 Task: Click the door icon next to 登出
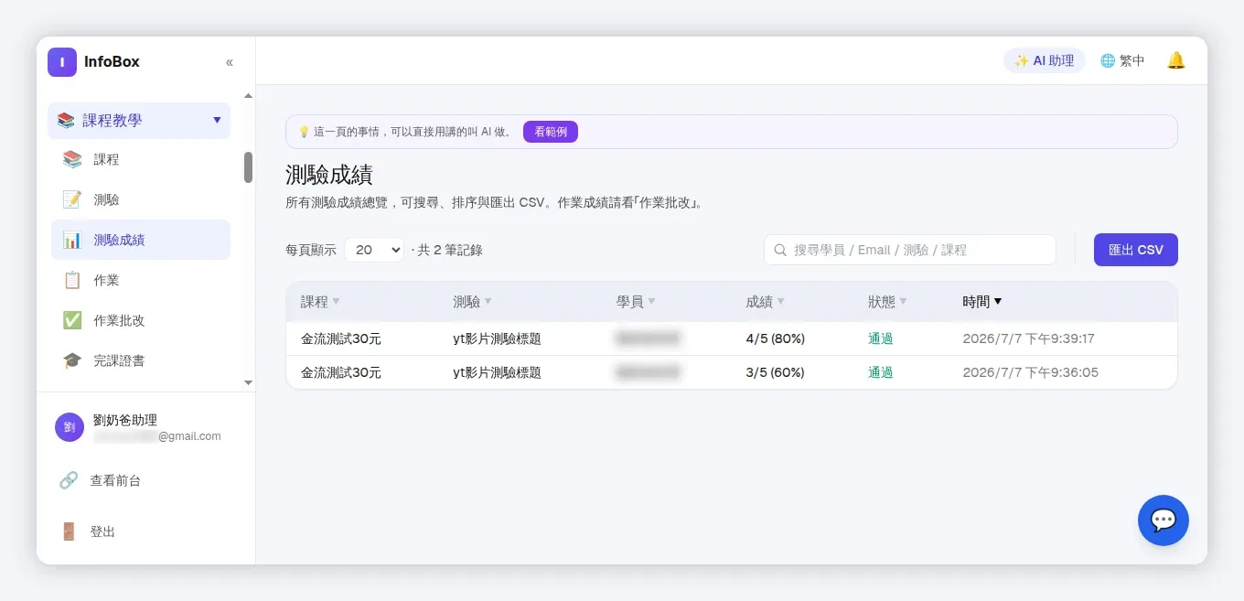pos(69,531)
